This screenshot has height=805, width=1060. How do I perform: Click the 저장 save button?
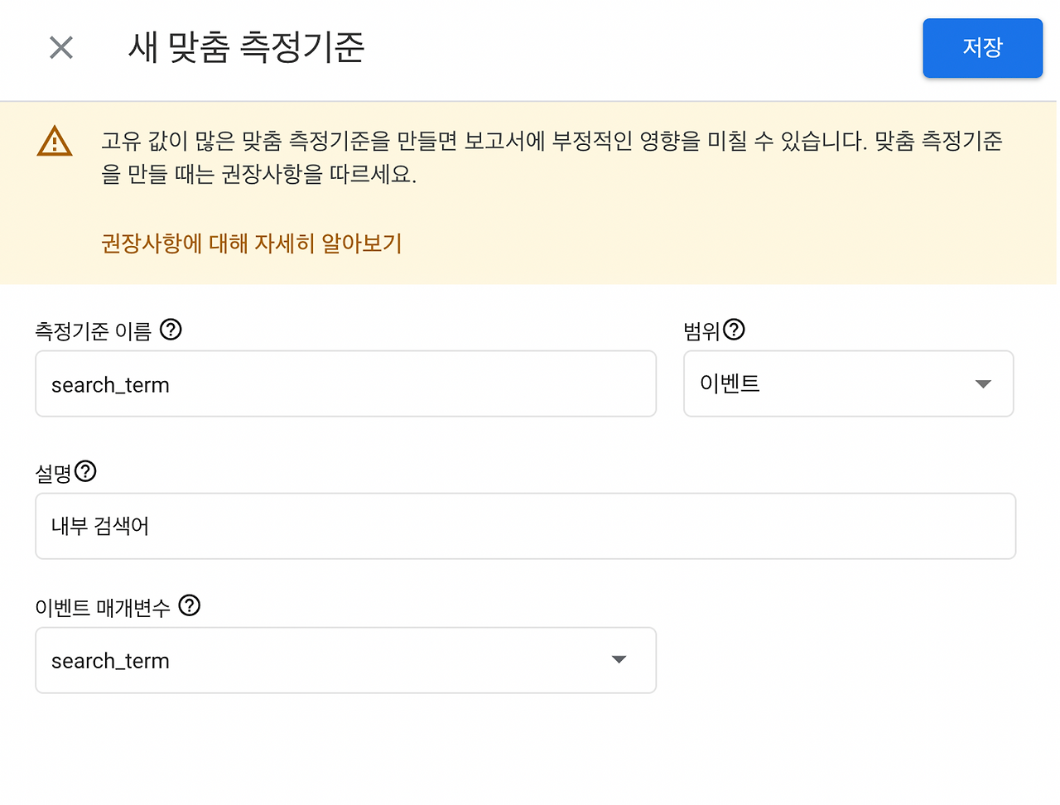tap(982, 48)
